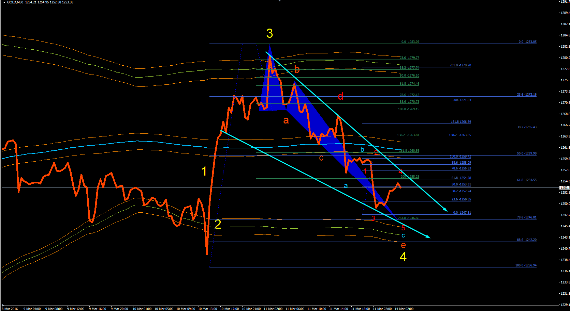Click the 11 Mar 02:00 time axis label
570x311 pixels.
[x=273, y=309]
